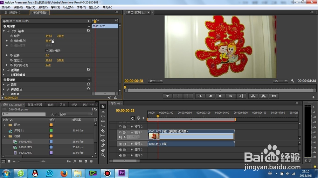Select the Track Select tool
Screen dimensions: 318x178
tap(103, 111)
